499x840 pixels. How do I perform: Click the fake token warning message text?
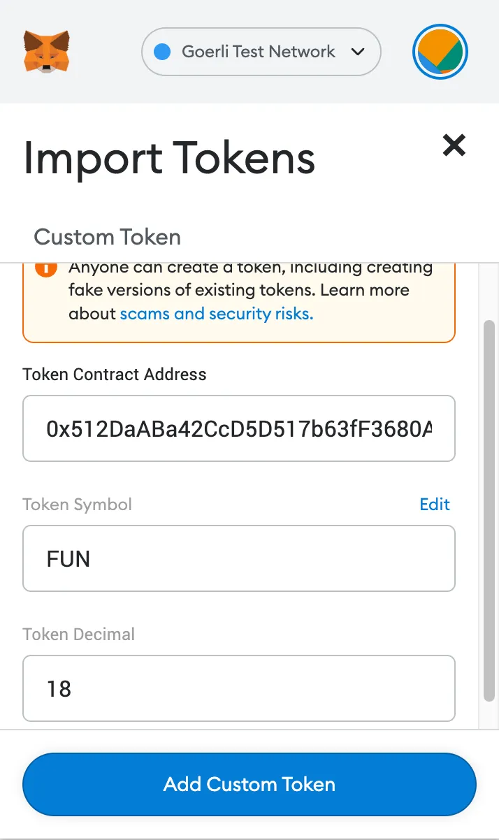pyautogui.click(x=249, y=290)
